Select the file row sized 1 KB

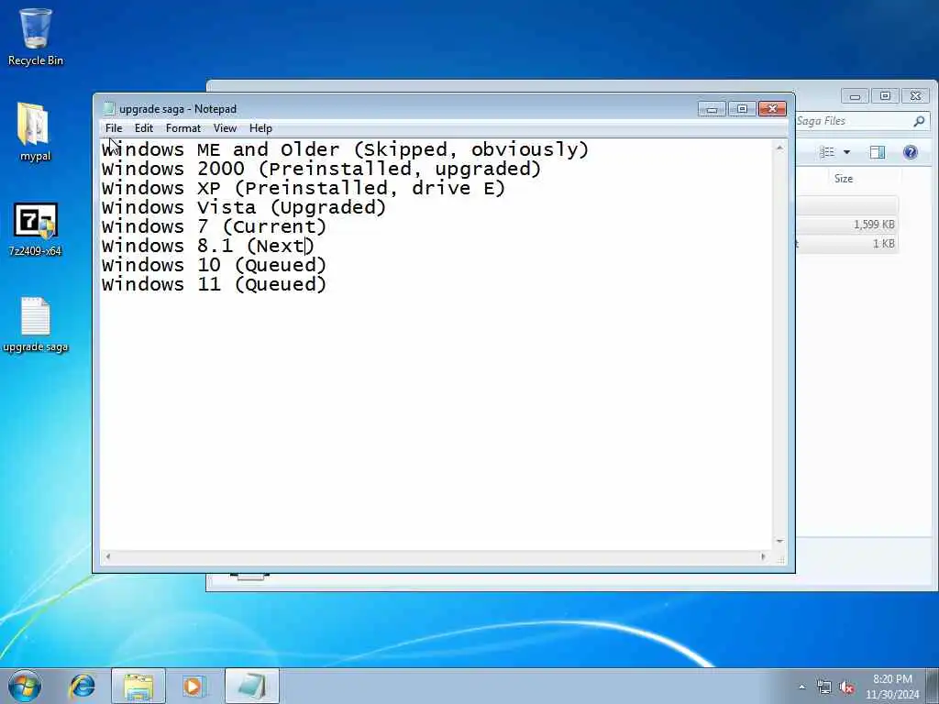click(x=846, y=244)
